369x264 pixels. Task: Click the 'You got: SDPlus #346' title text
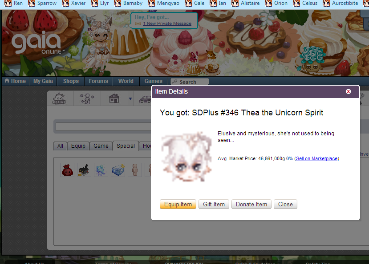click(241, 113)
